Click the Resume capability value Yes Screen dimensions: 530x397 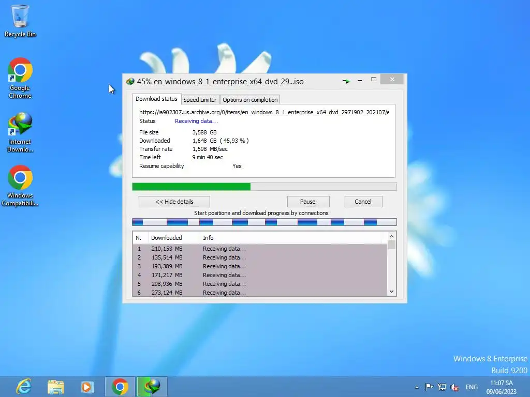(x=237, y=166)
